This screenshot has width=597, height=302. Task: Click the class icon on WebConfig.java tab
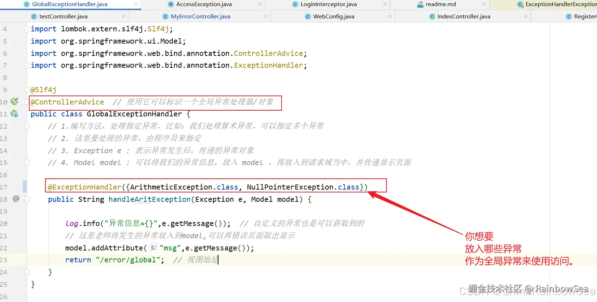(x=308, y=17)
